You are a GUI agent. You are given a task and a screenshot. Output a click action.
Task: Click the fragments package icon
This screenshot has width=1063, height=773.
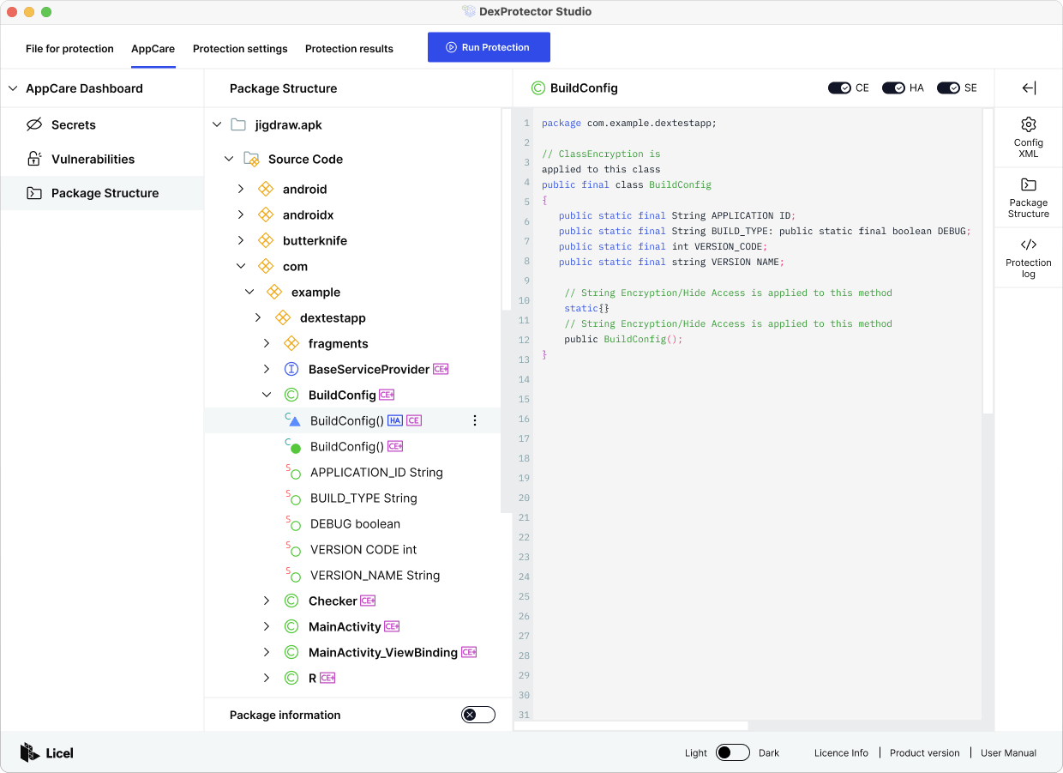[x=291, y=343]
